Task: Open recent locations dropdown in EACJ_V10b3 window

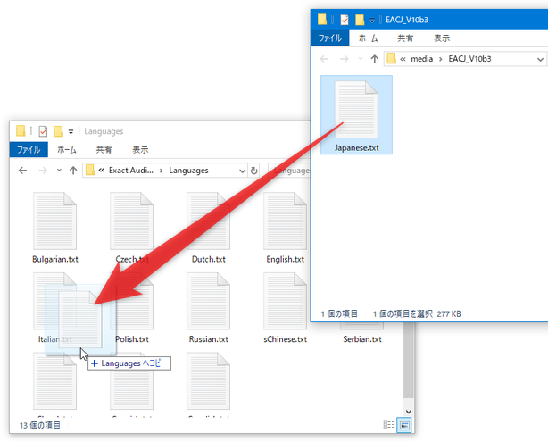Action: point(361,59)
